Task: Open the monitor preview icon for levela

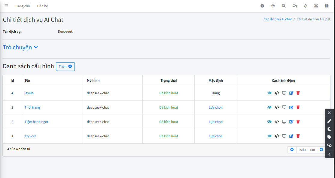Action: click(284, 93)
